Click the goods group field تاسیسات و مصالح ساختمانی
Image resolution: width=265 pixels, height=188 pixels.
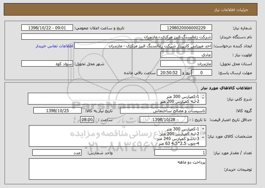(x=163, y=111)
